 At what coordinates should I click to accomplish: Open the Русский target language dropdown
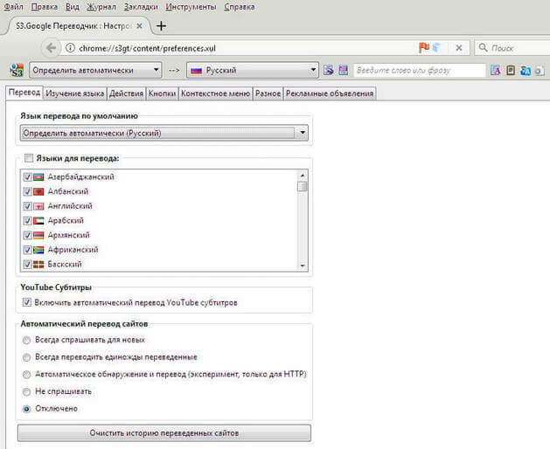[x=253, y=71]
